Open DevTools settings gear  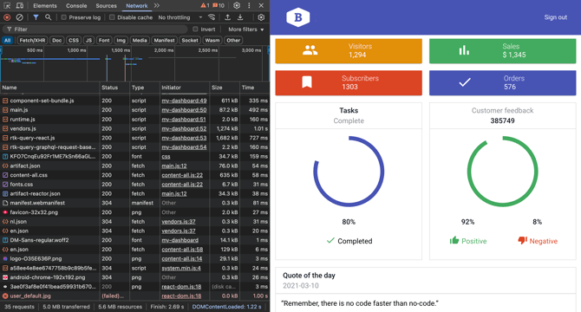237,5
